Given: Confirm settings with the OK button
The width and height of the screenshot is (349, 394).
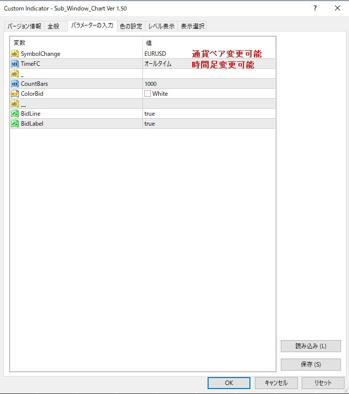Looking at the screenshot, I should (229, 383).
